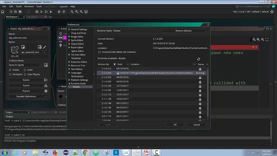Collapse the Runtime Feeds tree node
Image resolution: width=277 pixels, height=156 pixels.
click(69, 84)
